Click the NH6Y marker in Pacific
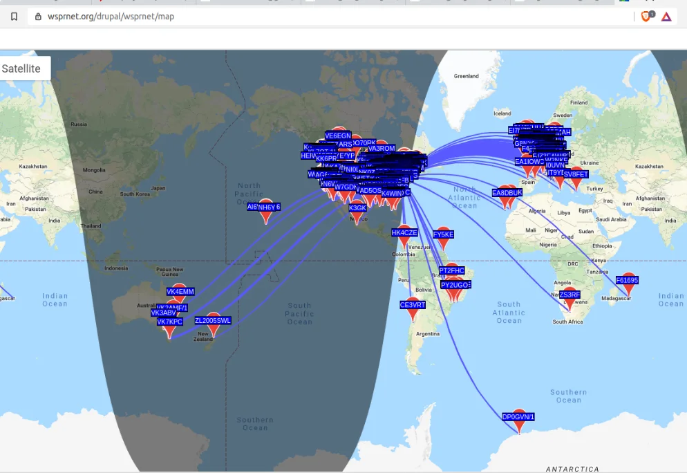687x473 pixels. 269,207
